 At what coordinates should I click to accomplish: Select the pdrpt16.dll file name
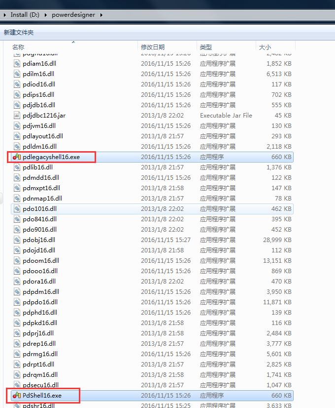coord(38,365)
